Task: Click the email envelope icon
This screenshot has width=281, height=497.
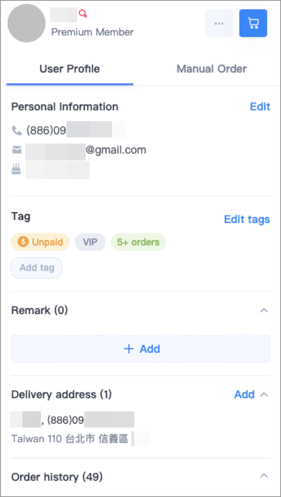Action: (17, 150)
